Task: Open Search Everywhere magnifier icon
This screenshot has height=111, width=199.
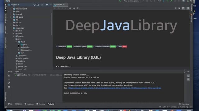Action: 191,1
